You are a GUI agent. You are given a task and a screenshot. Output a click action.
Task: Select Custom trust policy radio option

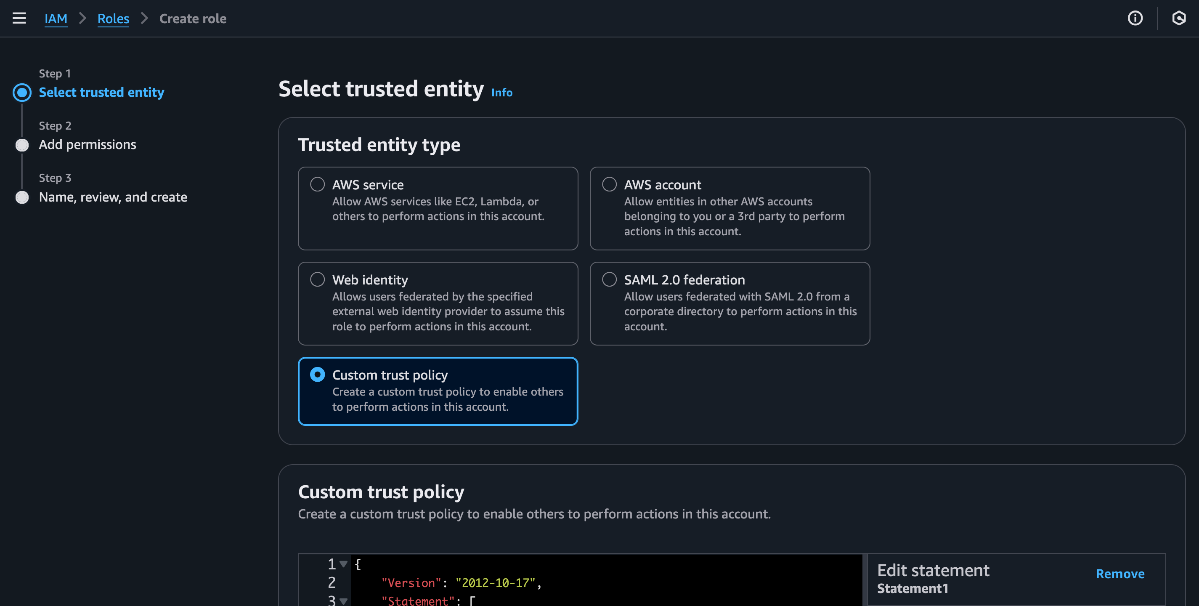pyautogui.click(x=318, y=375)
